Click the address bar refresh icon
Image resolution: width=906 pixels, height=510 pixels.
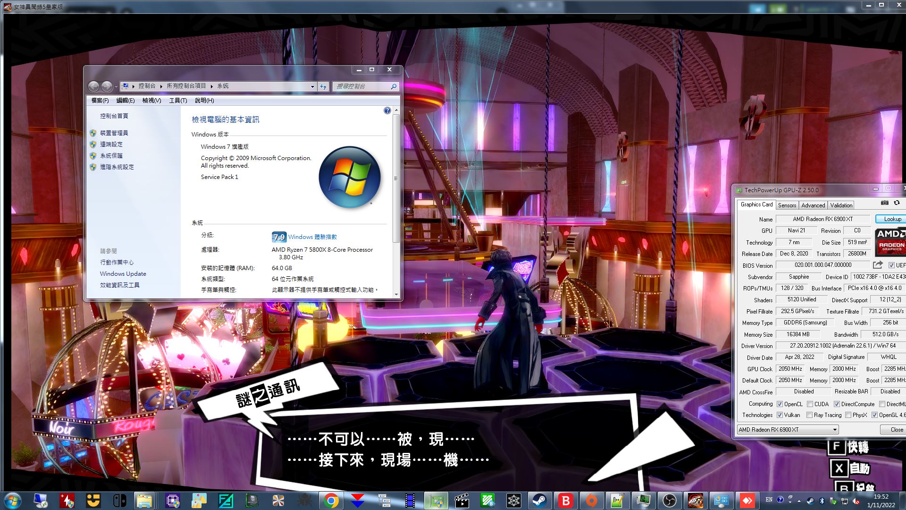(323, 86)
